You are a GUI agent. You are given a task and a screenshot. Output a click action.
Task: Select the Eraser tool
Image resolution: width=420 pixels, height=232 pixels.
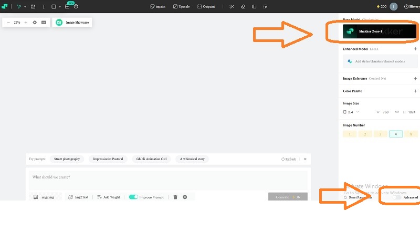tap(243, 7)
